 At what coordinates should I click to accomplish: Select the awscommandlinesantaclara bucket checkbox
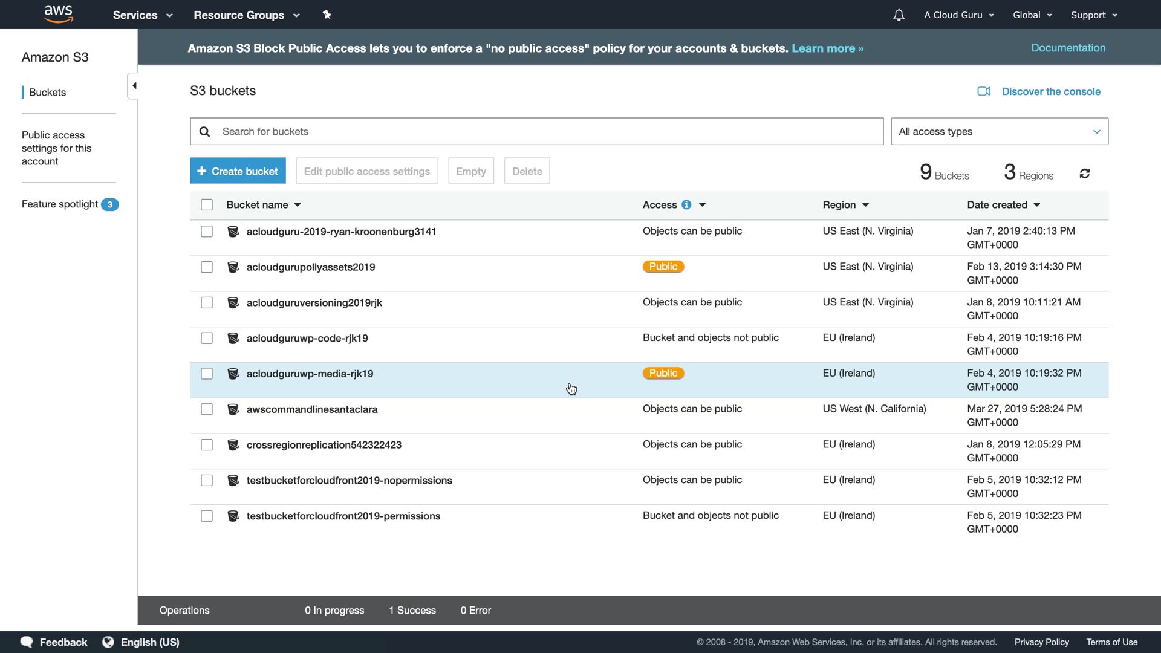coord(207,409)
